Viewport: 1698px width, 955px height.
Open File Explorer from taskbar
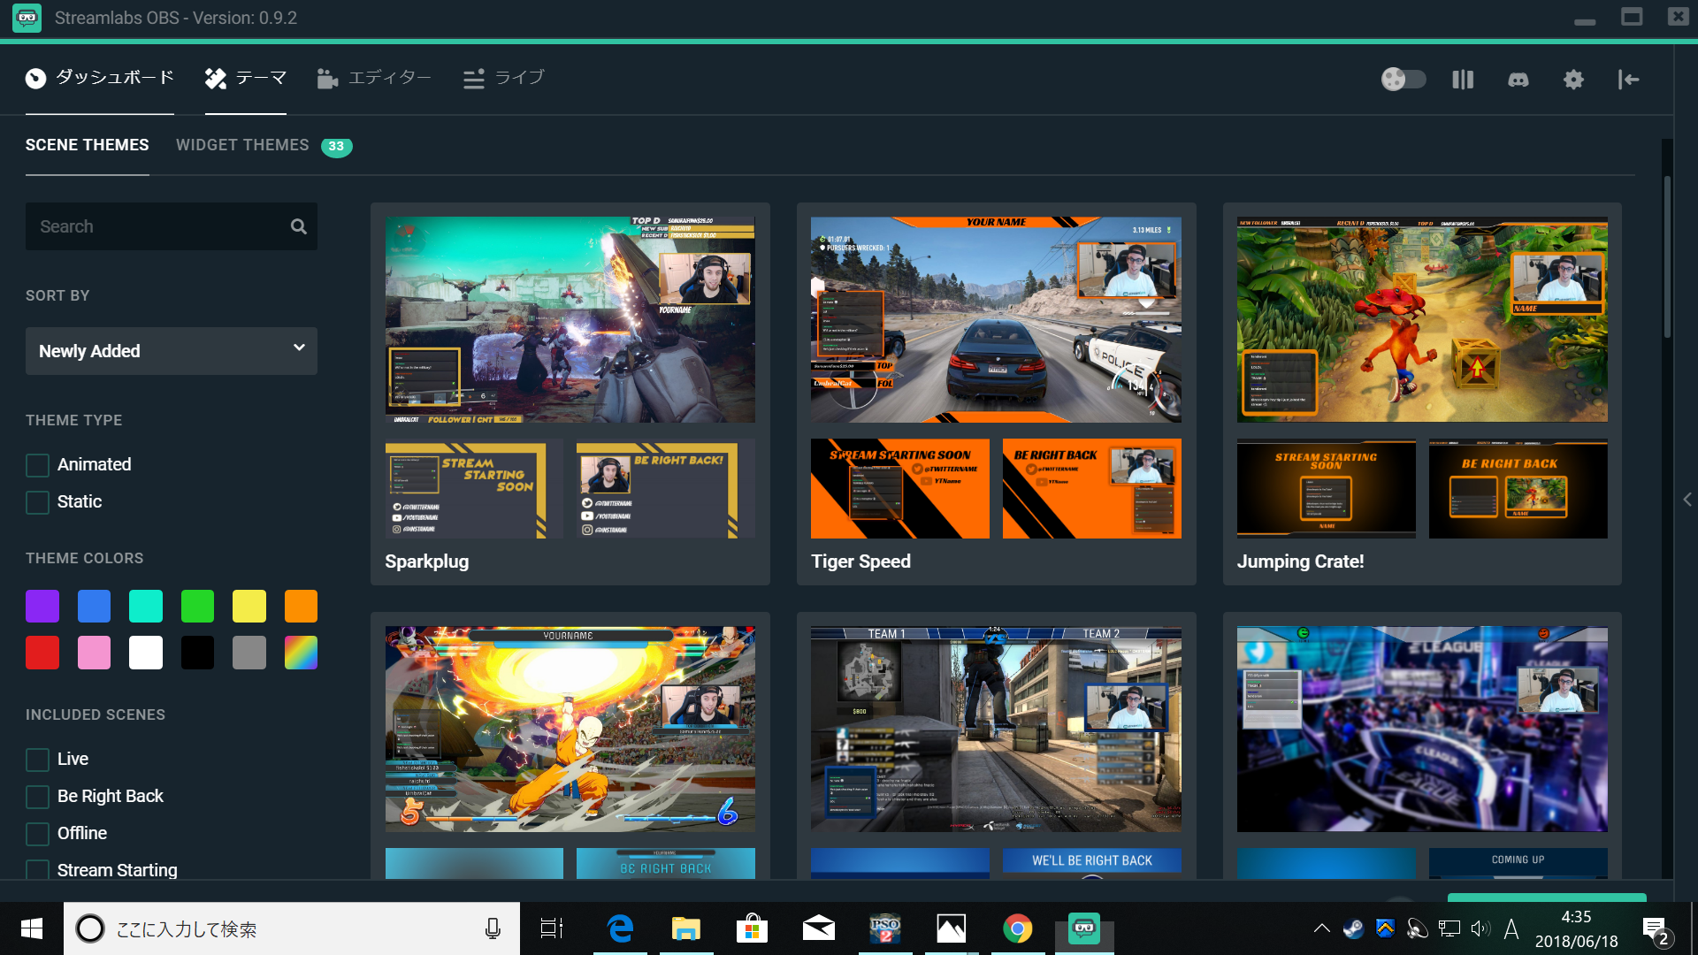[x=685, y=928]
